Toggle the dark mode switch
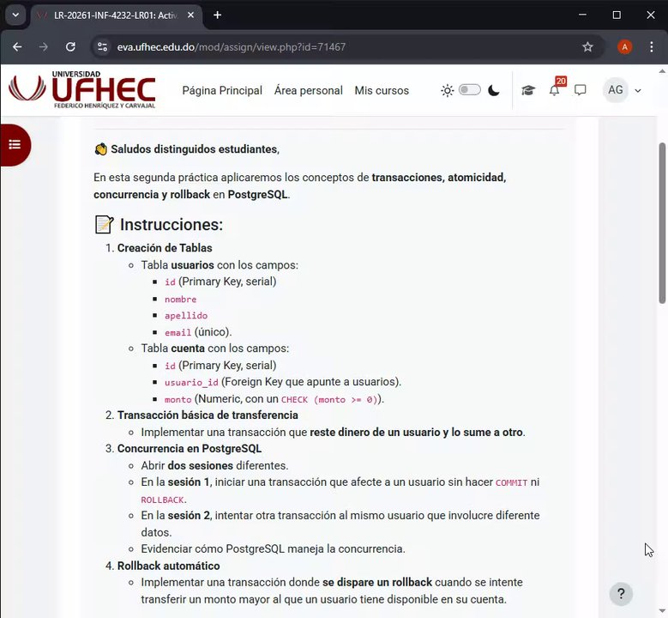 pos(469,90)
